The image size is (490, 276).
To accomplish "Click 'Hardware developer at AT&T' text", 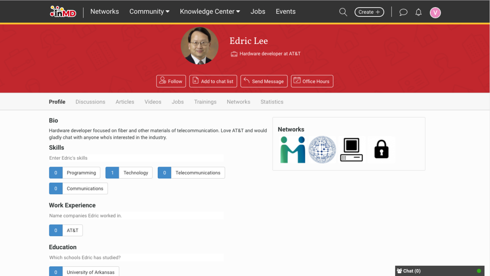I will [270, 54].
